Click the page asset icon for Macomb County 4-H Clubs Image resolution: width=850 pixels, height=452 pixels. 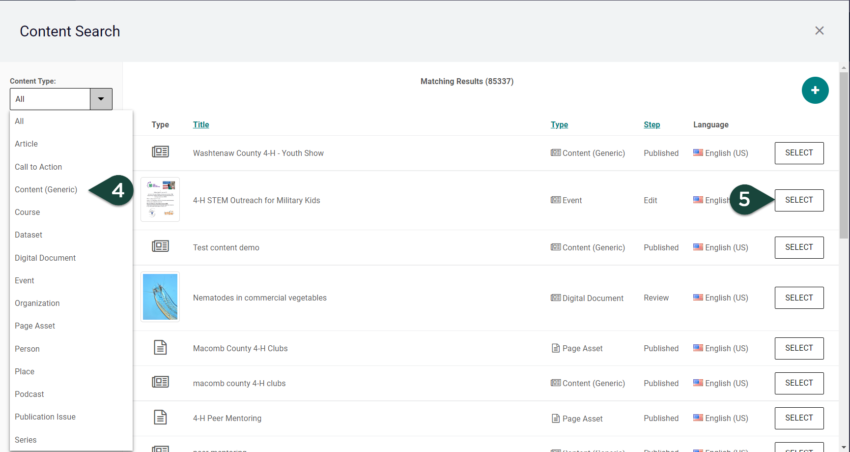tap(160, 348)
